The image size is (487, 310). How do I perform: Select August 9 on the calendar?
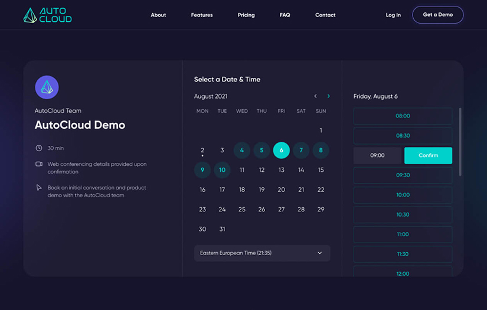[202, 170]
